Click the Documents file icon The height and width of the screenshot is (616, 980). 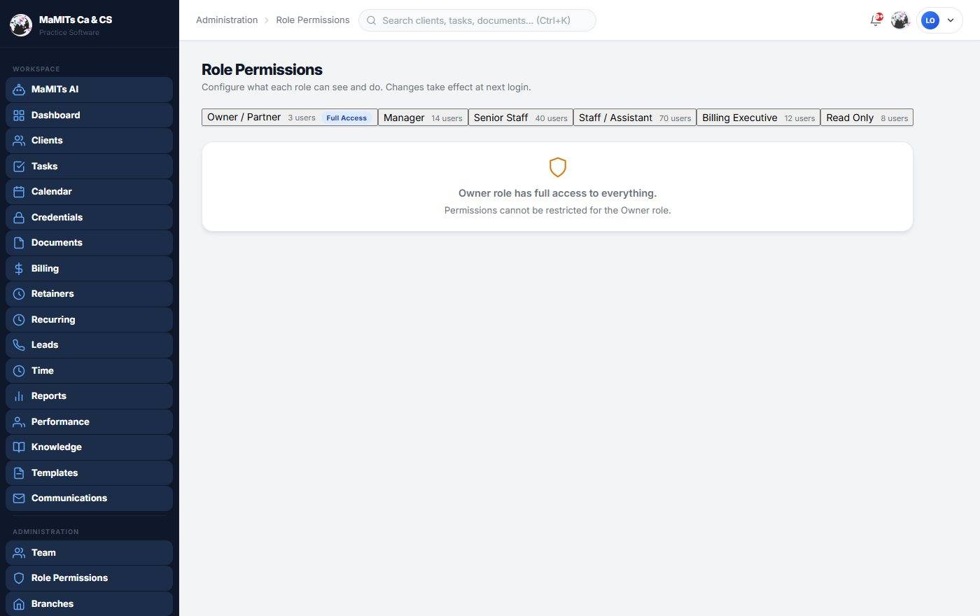(19, 243)
